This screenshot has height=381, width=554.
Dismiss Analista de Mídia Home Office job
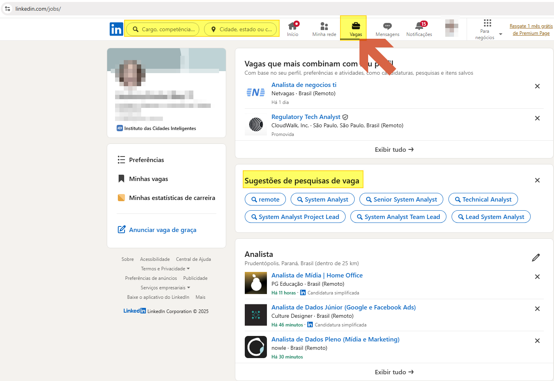[537, 277]
